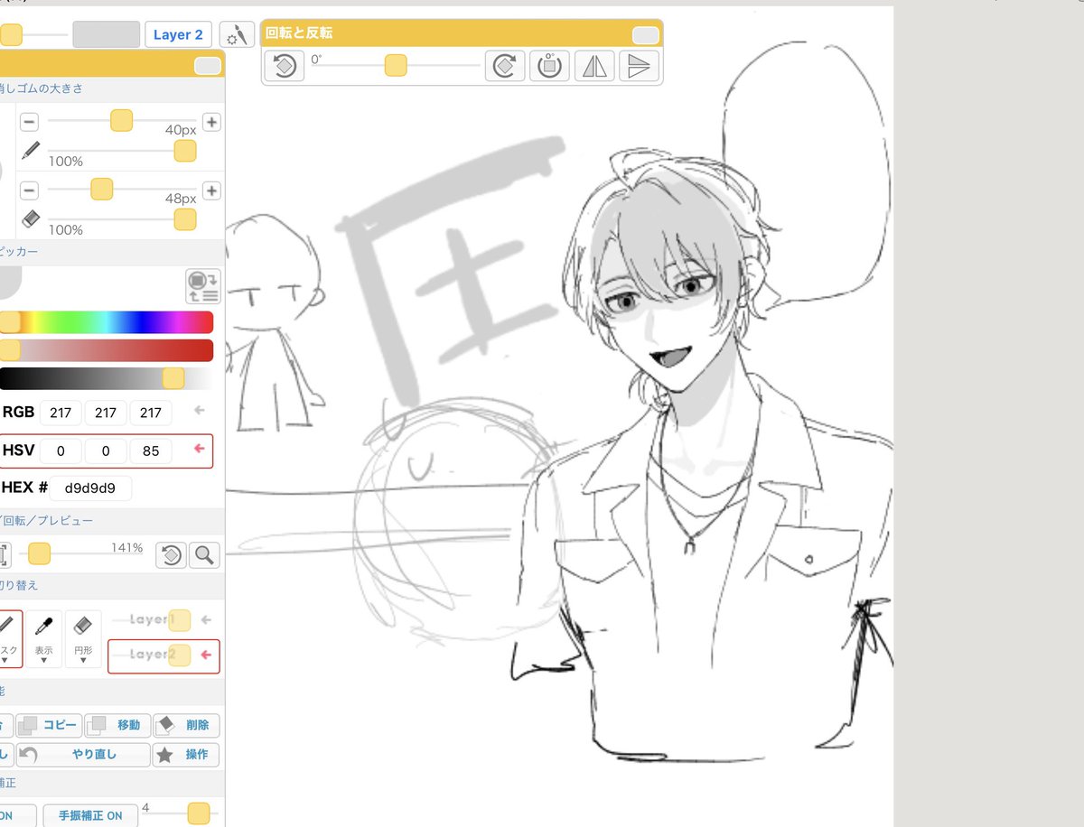This screenshot has height=827, width=1084.
Task: Click the HSV value field showing 85
Action: tap(151, 451)
